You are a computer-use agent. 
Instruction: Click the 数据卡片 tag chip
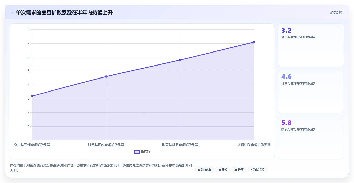click(x=257, y=169)
